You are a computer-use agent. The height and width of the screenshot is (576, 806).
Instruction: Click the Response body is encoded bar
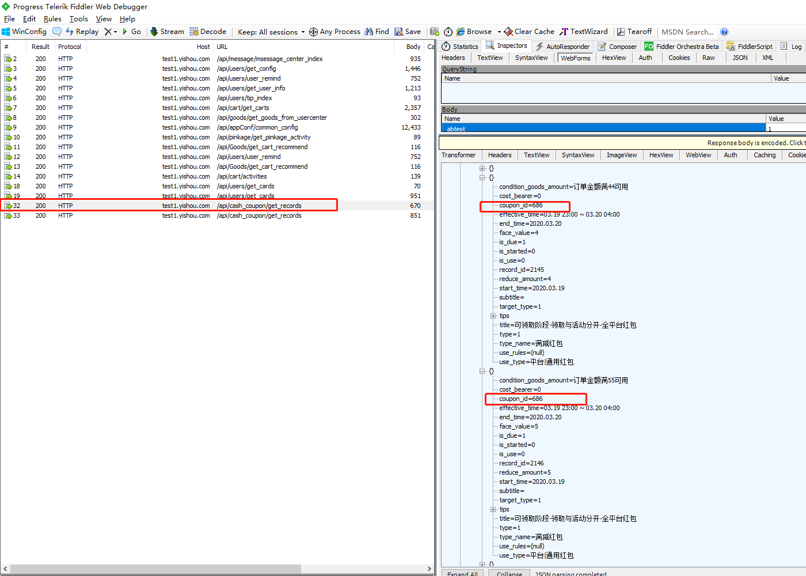pyautogui.click(x=622, y=143)
